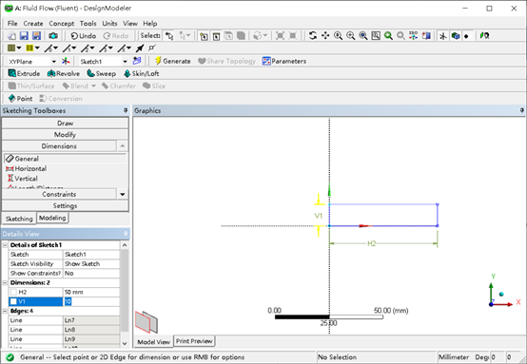Click the black Edge Direction arrow icon

[140, 48]
